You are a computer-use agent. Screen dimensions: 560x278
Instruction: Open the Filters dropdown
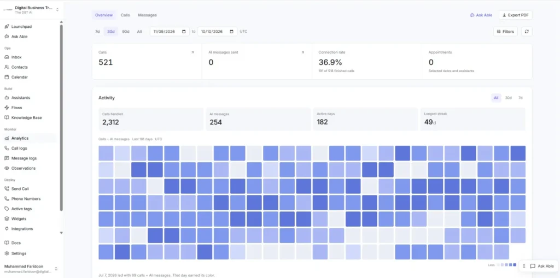click(x=505, y=31)
